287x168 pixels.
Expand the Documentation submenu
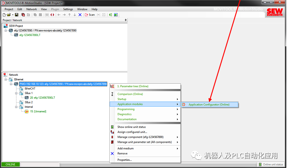click(145, 119)
